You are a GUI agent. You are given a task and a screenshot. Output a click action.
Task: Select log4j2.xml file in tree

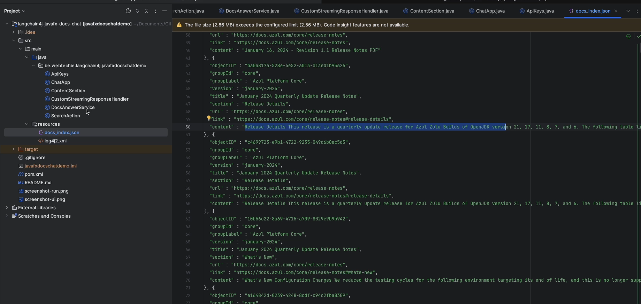55,141
